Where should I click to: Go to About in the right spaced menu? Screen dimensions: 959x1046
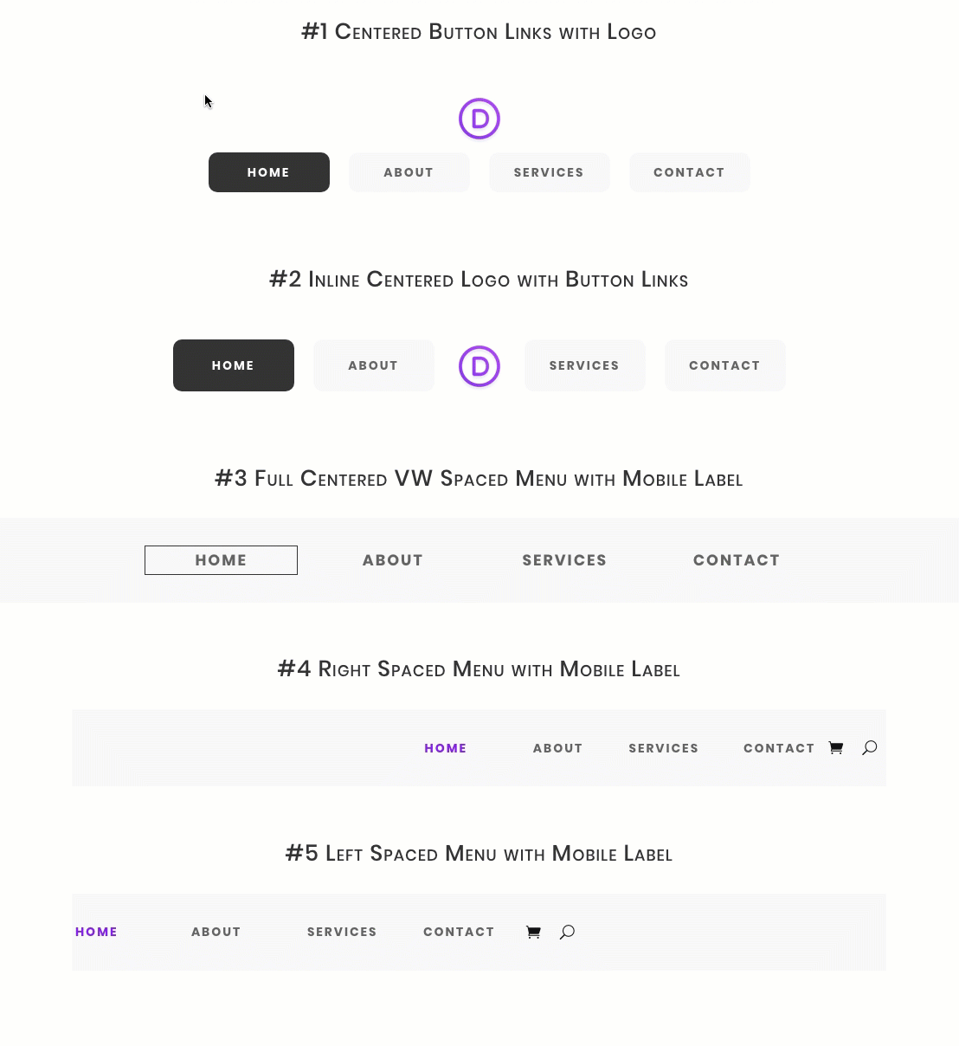pos(557,748)
